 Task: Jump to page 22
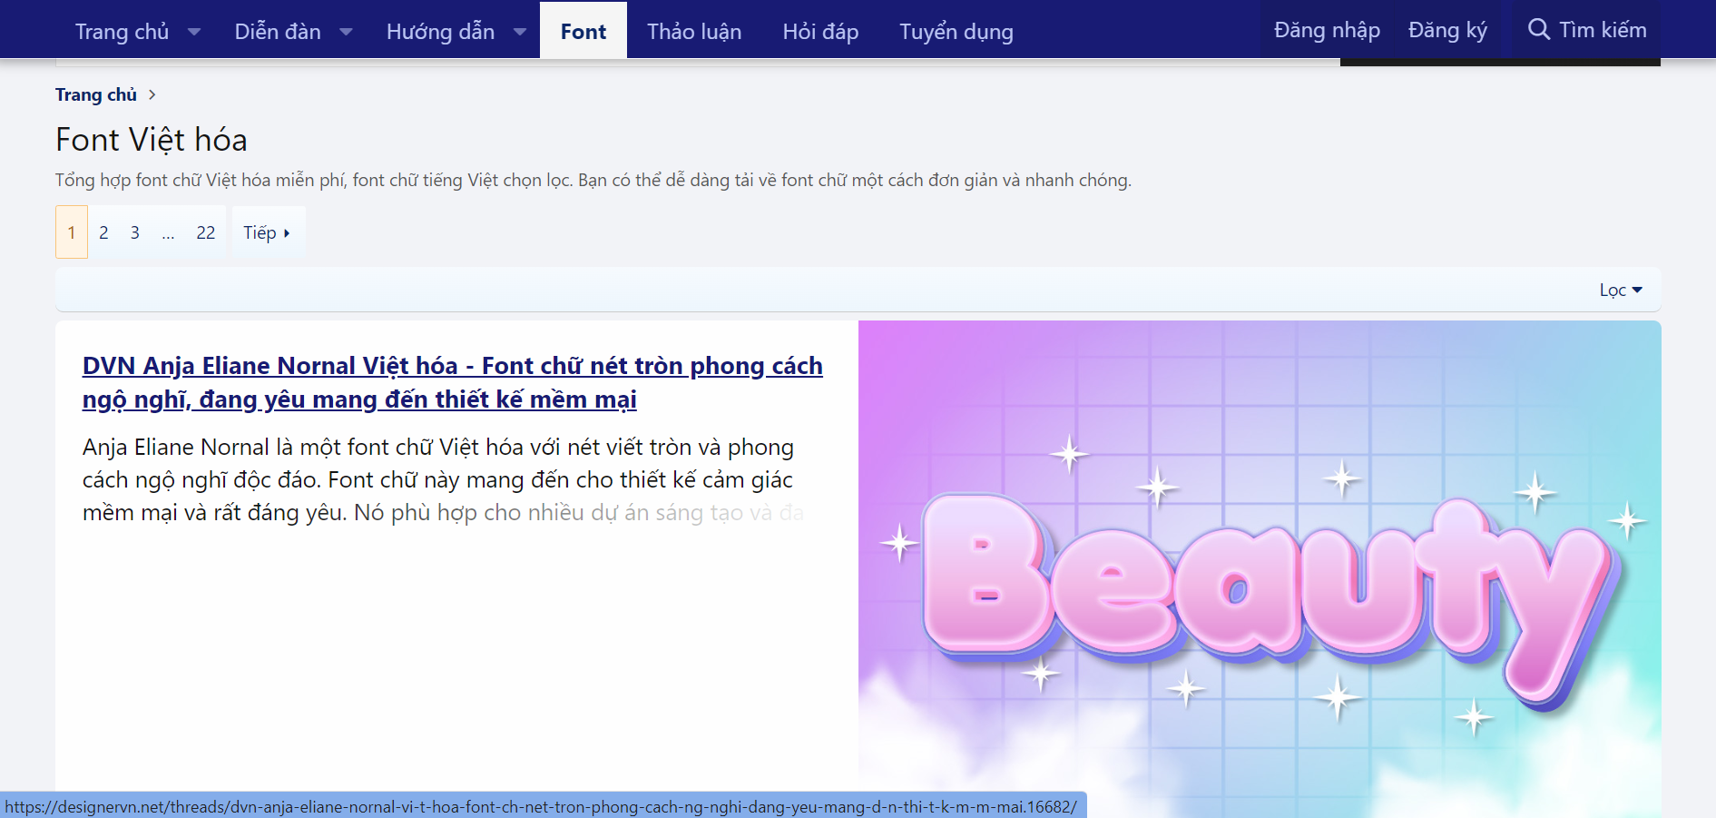205,232
